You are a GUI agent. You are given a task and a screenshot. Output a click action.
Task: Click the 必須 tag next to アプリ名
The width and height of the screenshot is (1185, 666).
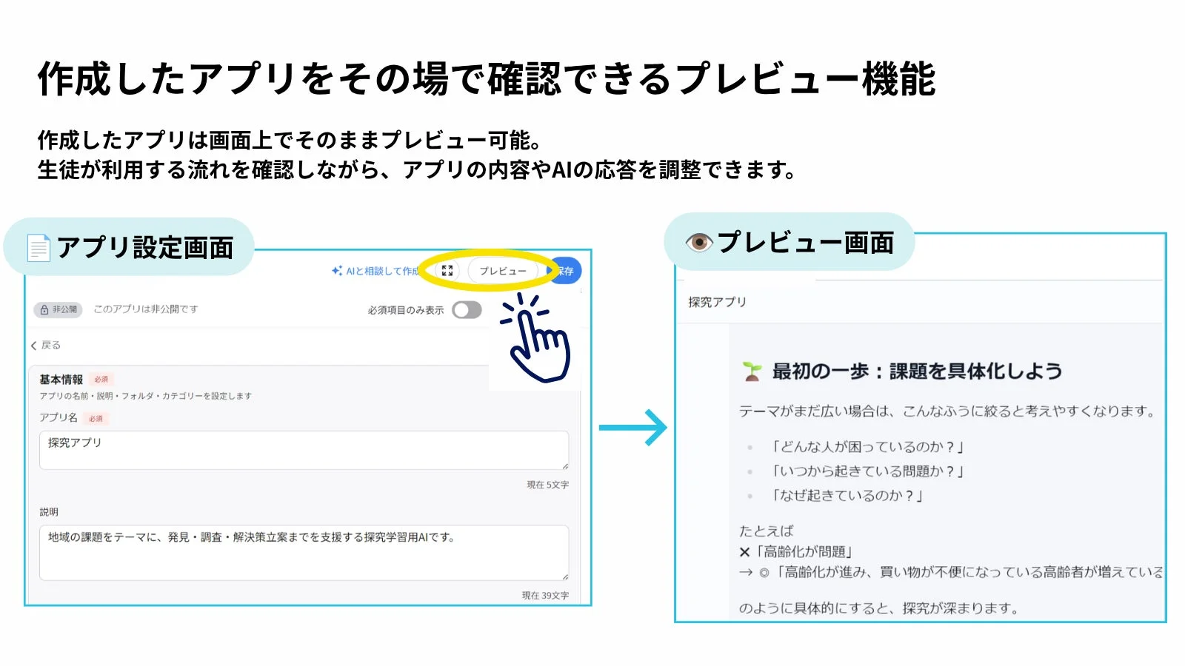coord(96,418)
